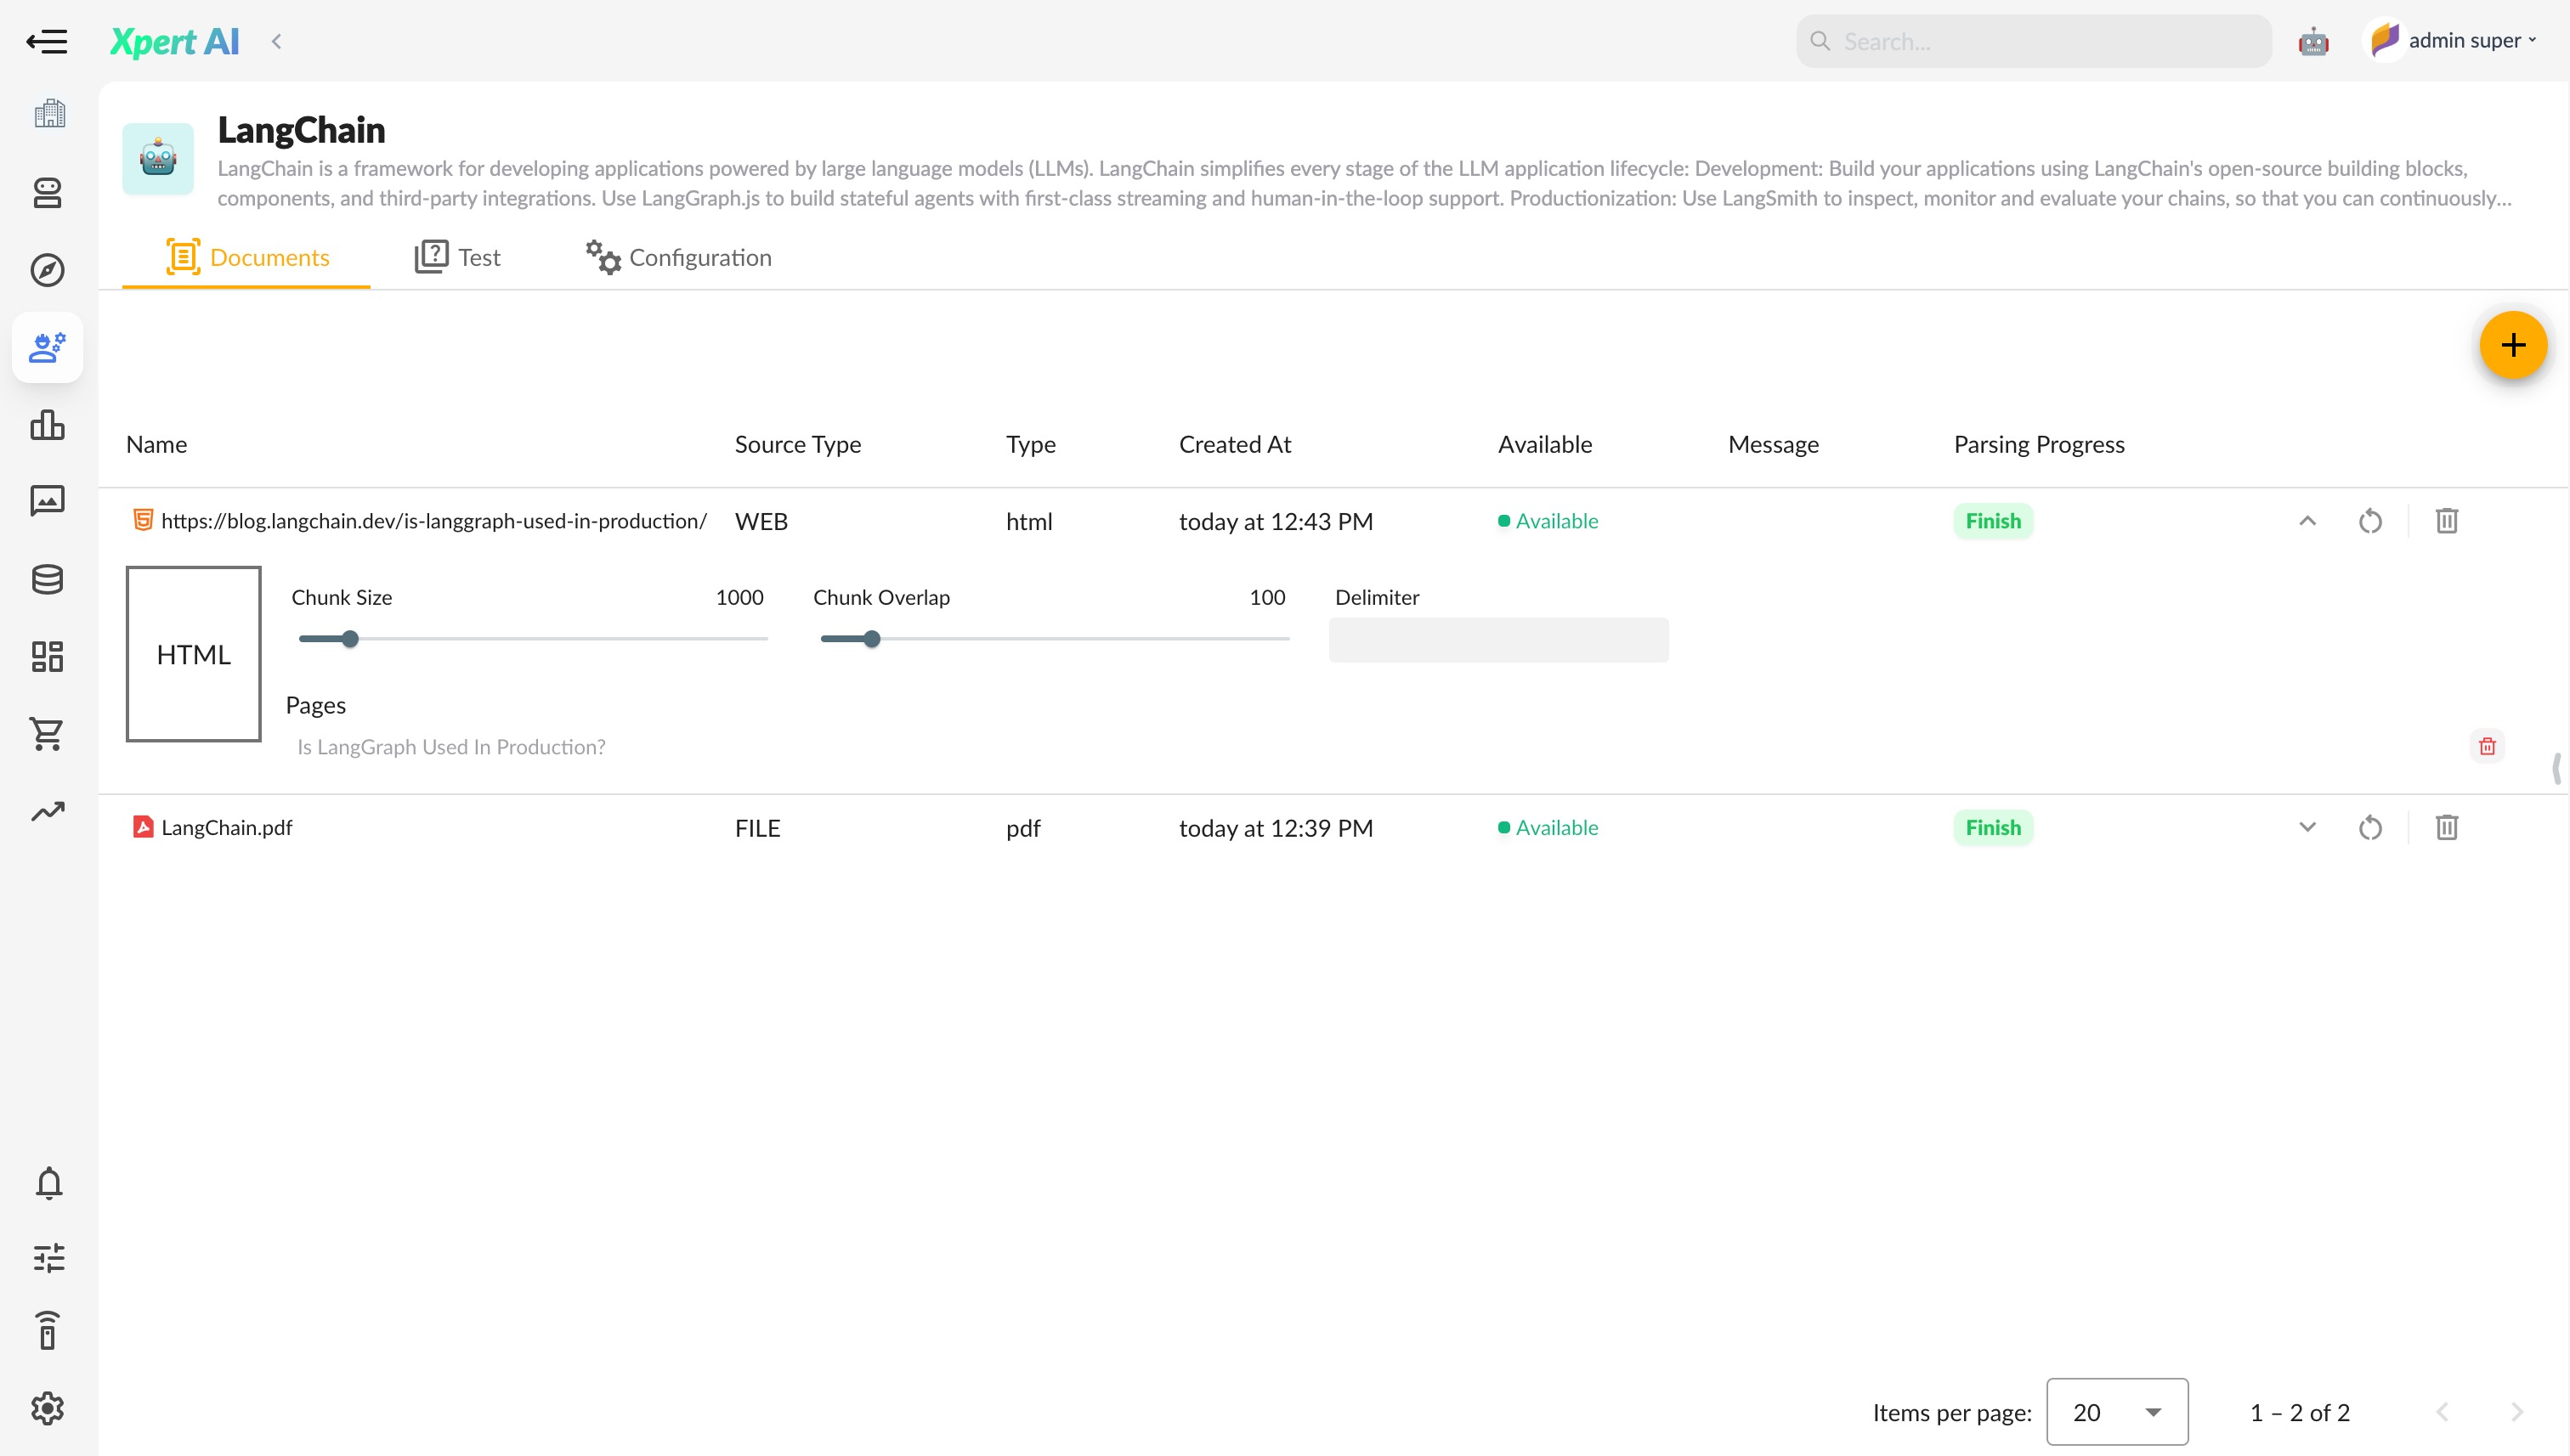This screenshot has width=2570, height=1456.
Task: Expand the LangChain.pdf row details
Action: pos(2307,828)
